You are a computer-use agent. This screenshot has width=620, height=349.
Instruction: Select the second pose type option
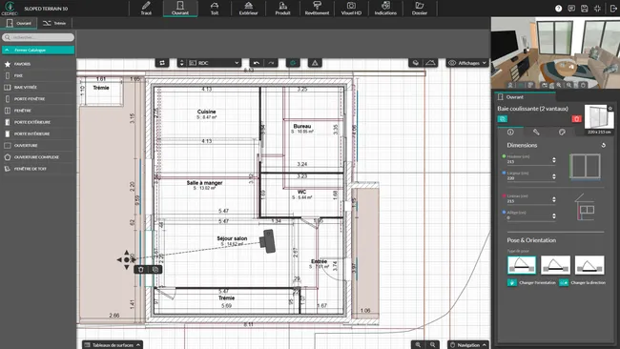[555, 265]
